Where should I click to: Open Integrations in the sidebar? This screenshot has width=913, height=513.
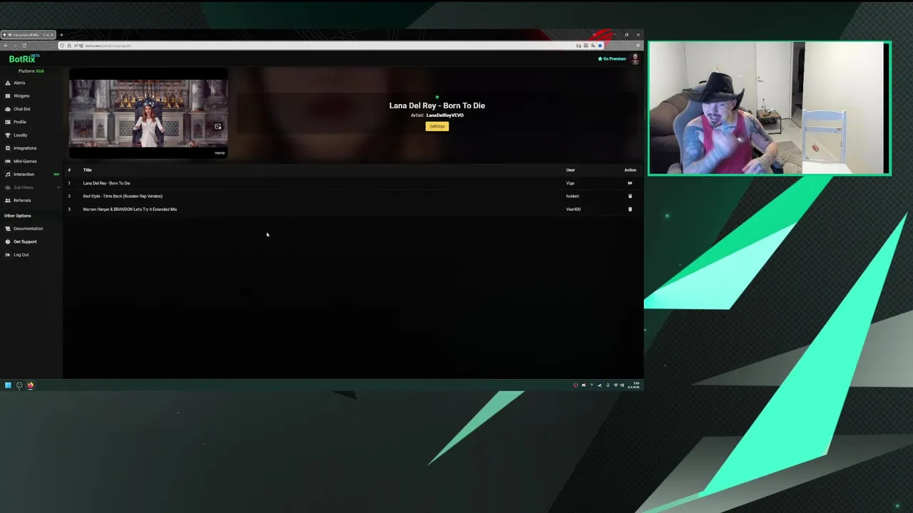coord(24,148)
